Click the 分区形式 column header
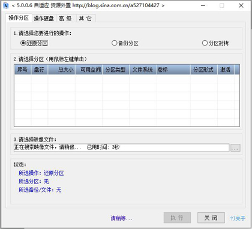Screen dimensions: 252x229 [x=204, y=70]
